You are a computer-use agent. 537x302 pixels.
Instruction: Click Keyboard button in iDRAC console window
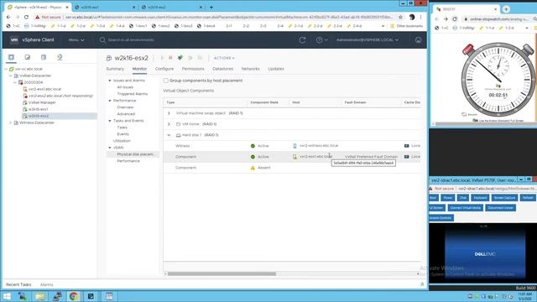(480, 198)
